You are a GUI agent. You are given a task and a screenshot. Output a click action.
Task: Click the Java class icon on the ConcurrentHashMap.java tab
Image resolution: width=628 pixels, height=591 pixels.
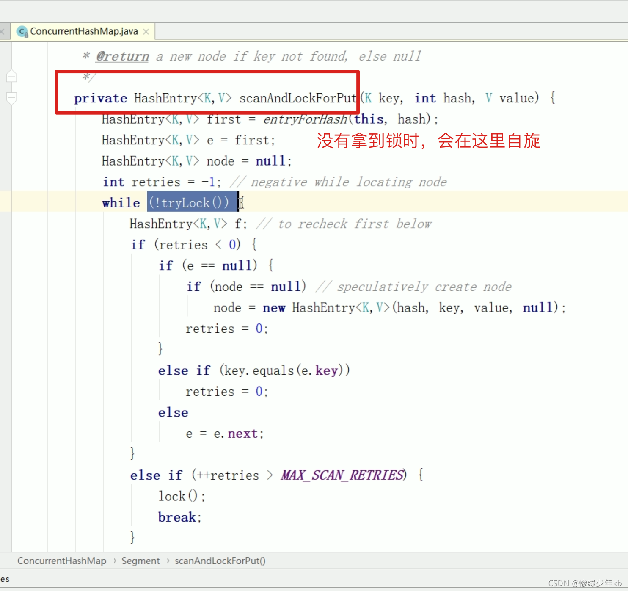[x=22, y=32]
